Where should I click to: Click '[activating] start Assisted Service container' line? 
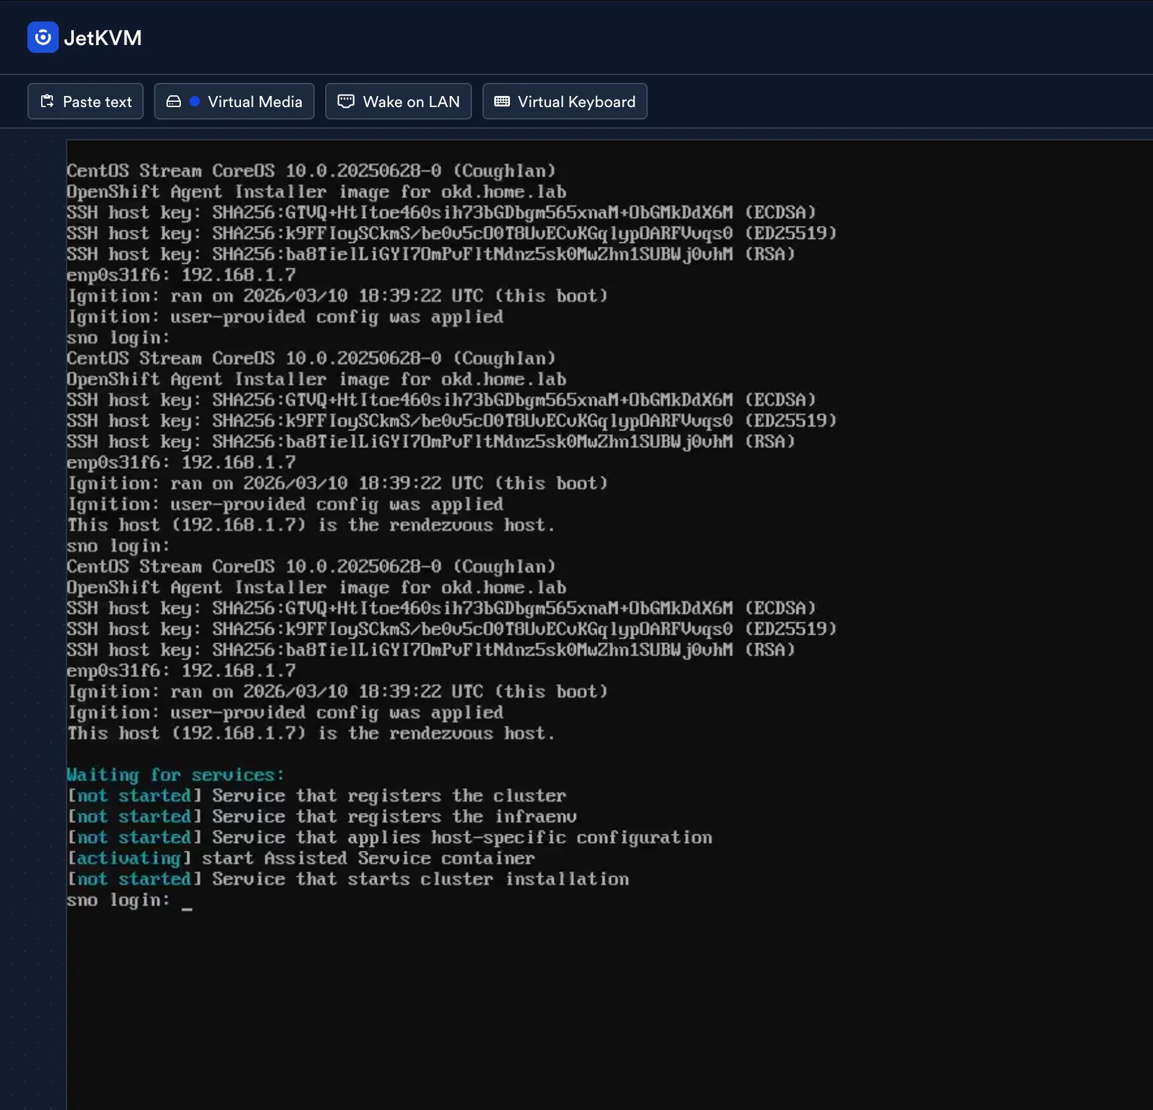click(301, 859)
